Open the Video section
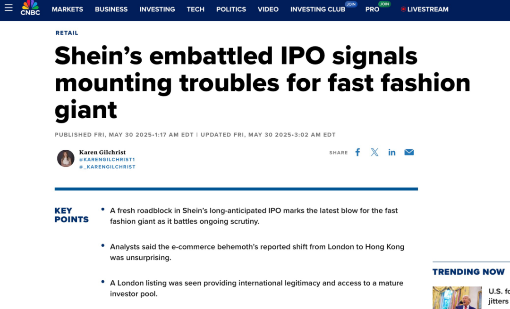 [268, 9]
